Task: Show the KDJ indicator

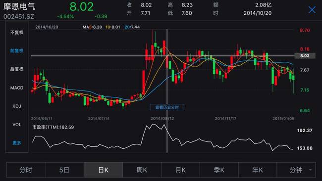Action: [17, 106]
